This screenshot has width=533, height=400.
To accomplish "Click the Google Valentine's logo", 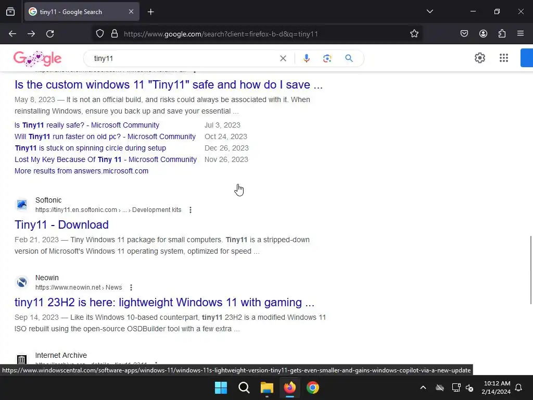I will [x=37, y=58].
